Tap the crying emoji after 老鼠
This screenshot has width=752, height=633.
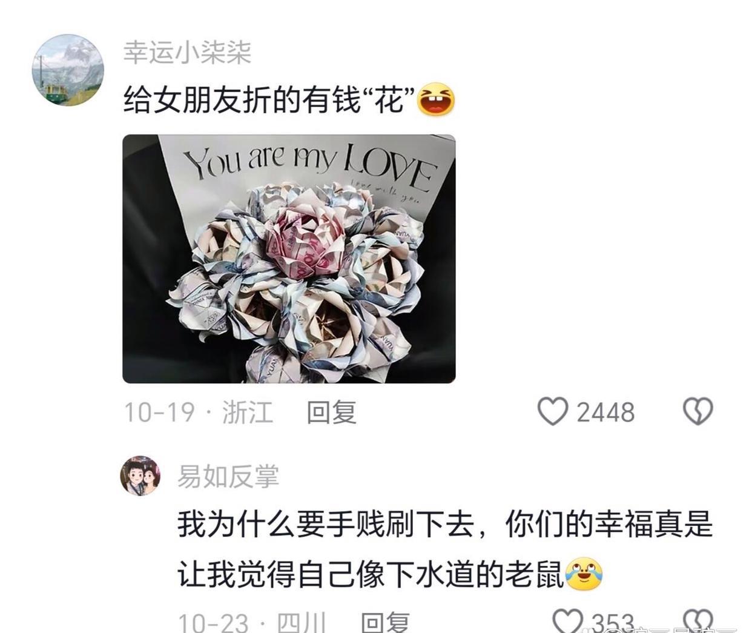pyautogui.click(x=584, y=573)
